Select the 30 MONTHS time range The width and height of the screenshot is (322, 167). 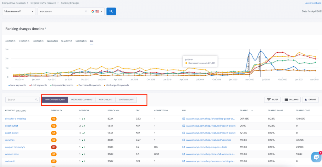coord(67,41)
